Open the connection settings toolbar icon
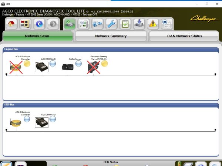222x166 pixels. (25, 24)
